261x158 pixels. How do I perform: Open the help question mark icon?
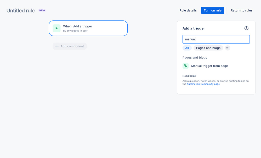246,28
